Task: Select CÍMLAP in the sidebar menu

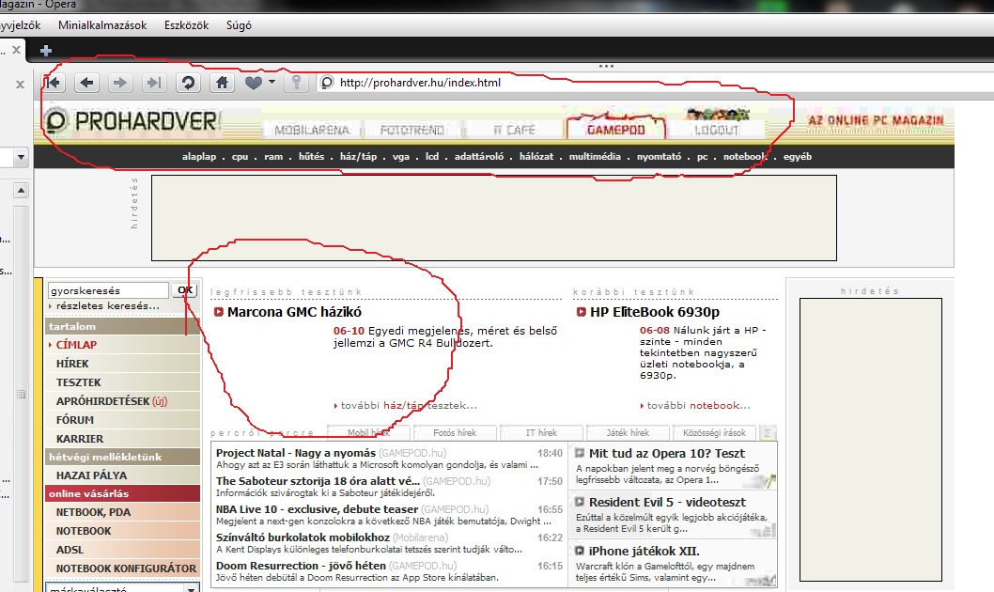Action: (123, 345)
